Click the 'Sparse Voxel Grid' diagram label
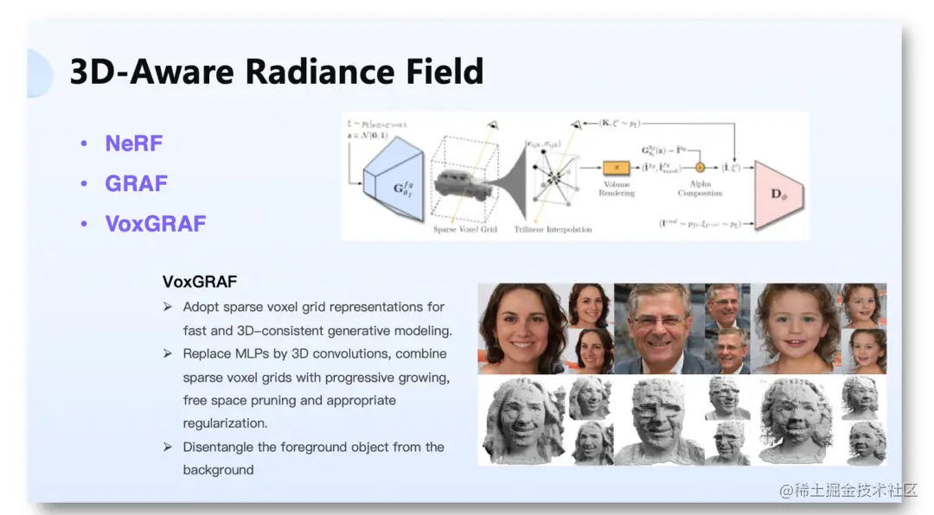Viewport: 934px width, 515px height. tap(464, 229)
